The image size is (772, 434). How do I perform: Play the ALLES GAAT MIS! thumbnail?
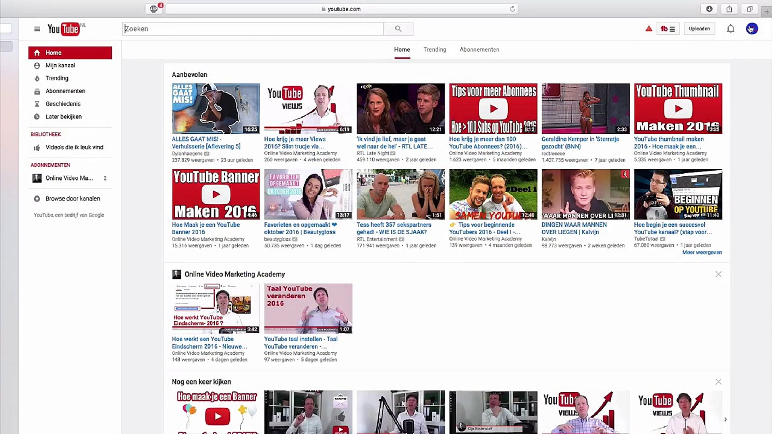tap(216, 108)
